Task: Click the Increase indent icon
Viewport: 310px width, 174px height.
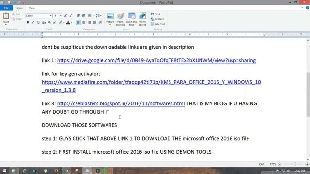Action: [x=84, y=16]
